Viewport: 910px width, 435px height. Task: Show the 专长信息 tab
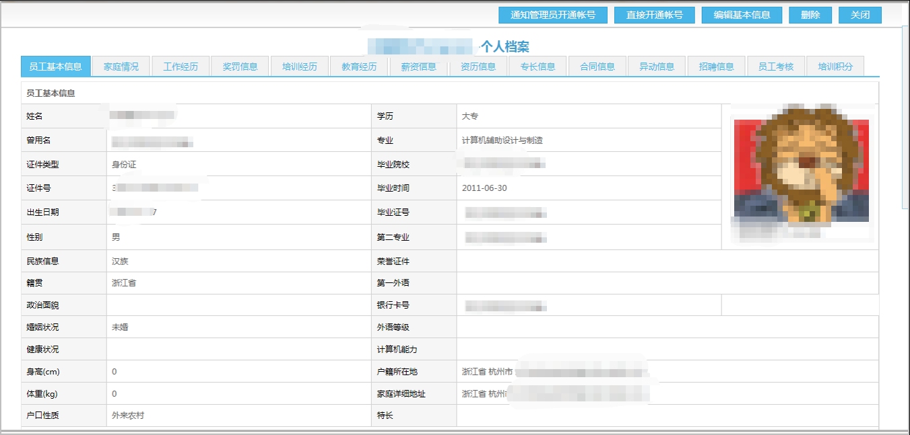[538, 67]
